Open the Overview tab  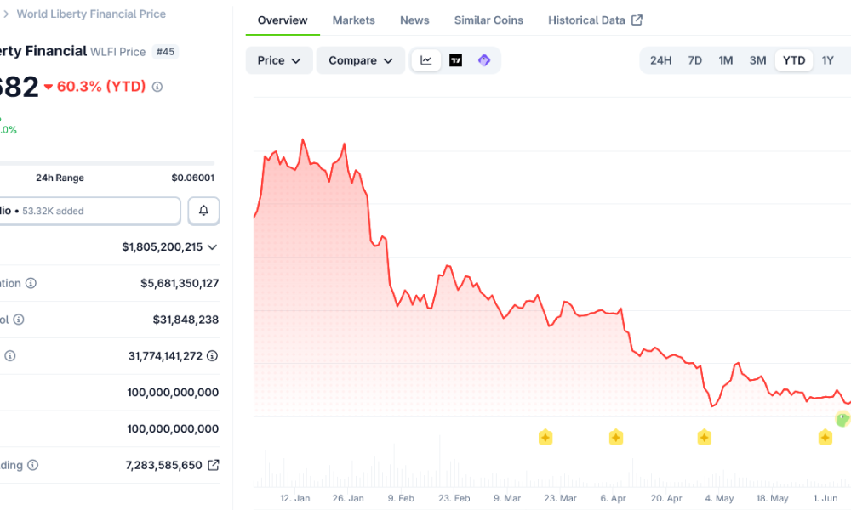[x=283, y=20]
